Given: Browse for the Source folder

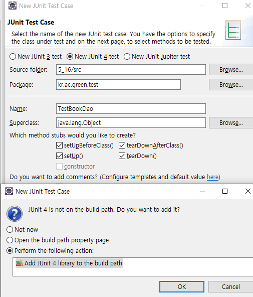Looking at the screenshot, I should 231,70.
